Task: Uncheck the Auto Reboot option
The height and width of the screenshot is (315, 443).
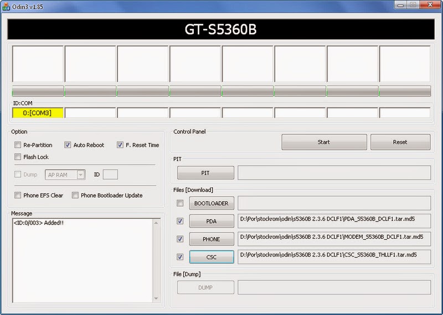Action: [x=68, y=145]
